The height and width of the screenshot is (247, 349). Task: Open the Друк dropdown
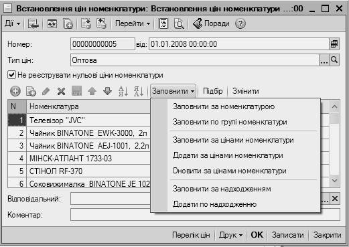pos(230,235)
